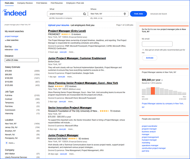The width and height of the screenshot is (190, 159).
Task: Save the job posted 28 days ago
Action: [63, 154]
